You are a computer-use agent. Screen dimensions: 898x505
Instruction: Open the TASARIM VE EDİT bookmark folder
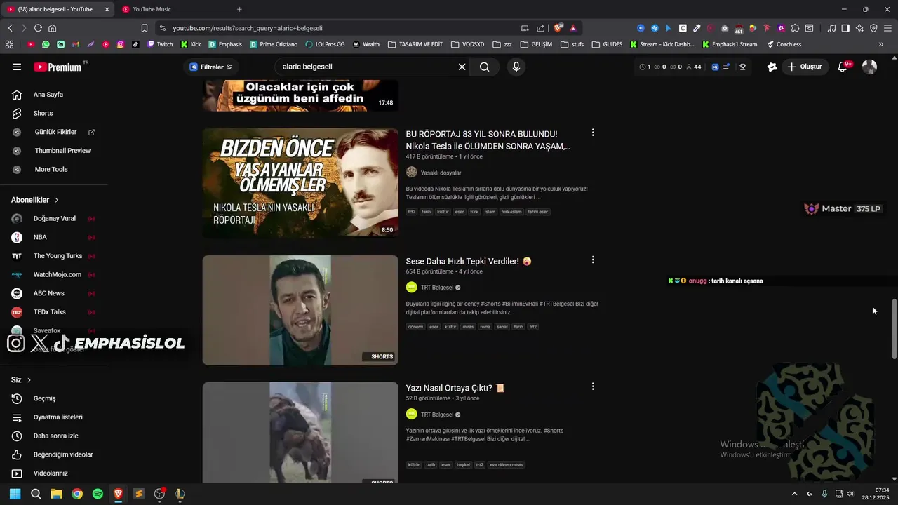click(415, 44)
